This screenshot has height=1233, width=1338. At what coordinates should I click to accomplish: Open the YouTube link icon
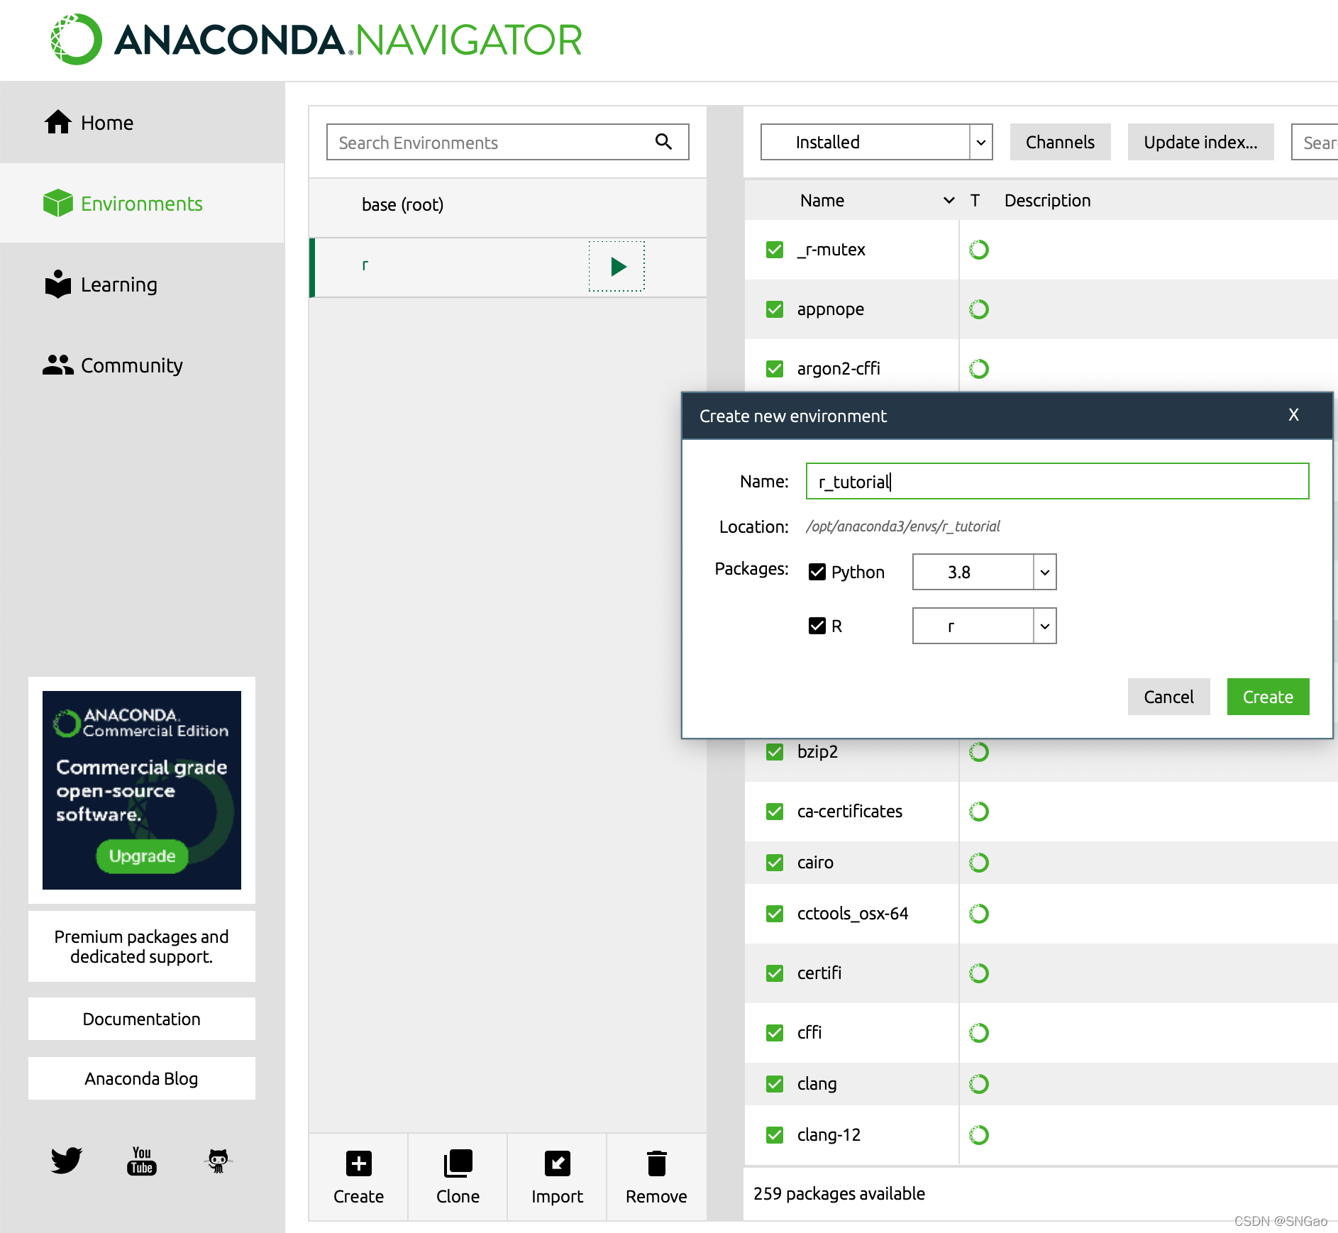(x=142, y=1161)
